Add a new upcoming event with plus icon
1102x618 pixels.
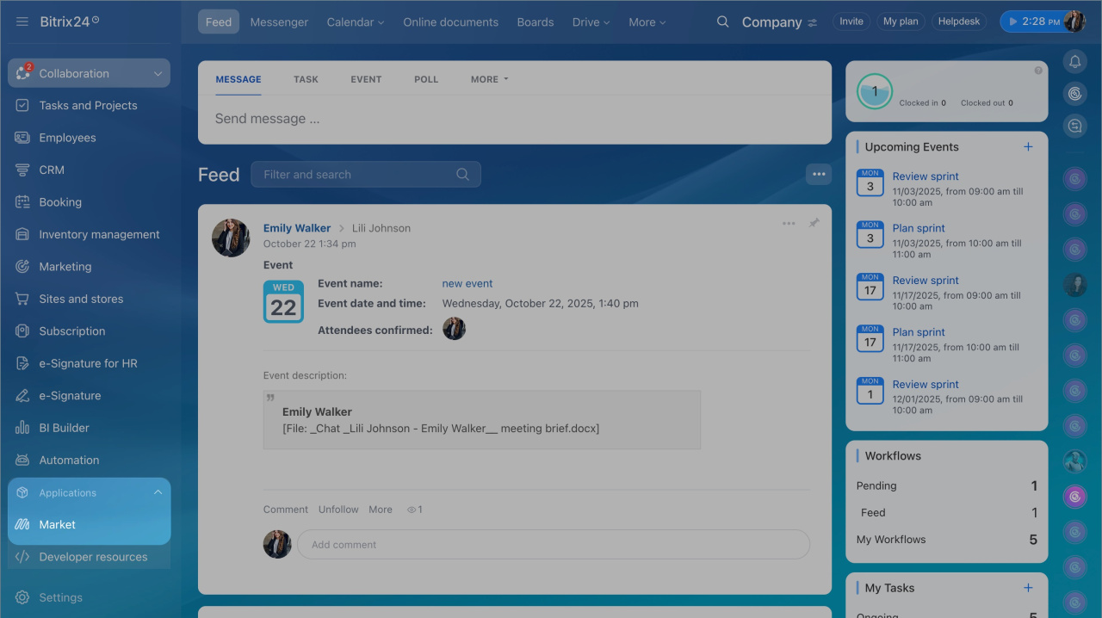[1028, 147]
